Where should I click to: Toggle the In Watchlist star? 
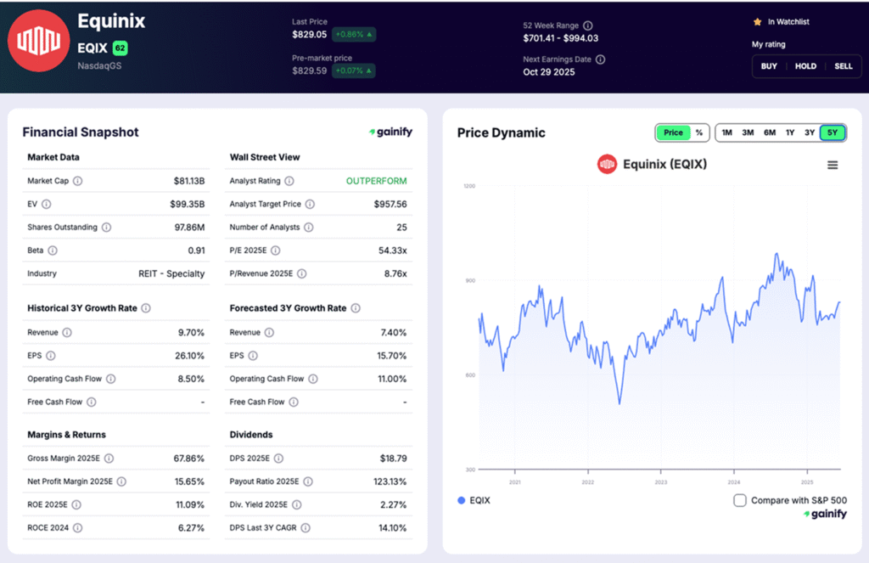(x=758, y=22)
